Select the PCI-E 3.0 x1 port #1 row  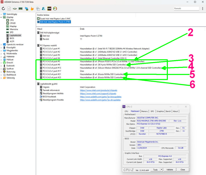tap(95, 49)
